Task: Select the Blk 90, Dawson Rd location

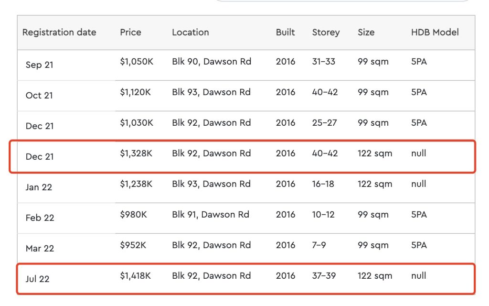Action: 212,62
